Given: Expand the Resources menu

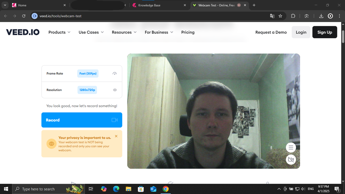Looking at the screenshot, I should (124, 32).
